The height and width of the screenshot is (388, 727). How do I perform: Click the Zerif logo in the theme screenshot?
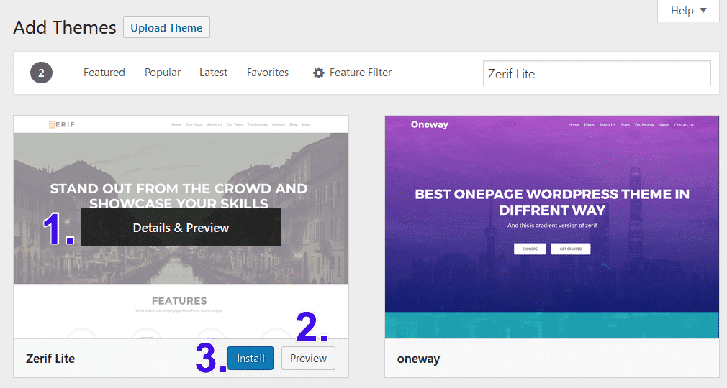61,124
